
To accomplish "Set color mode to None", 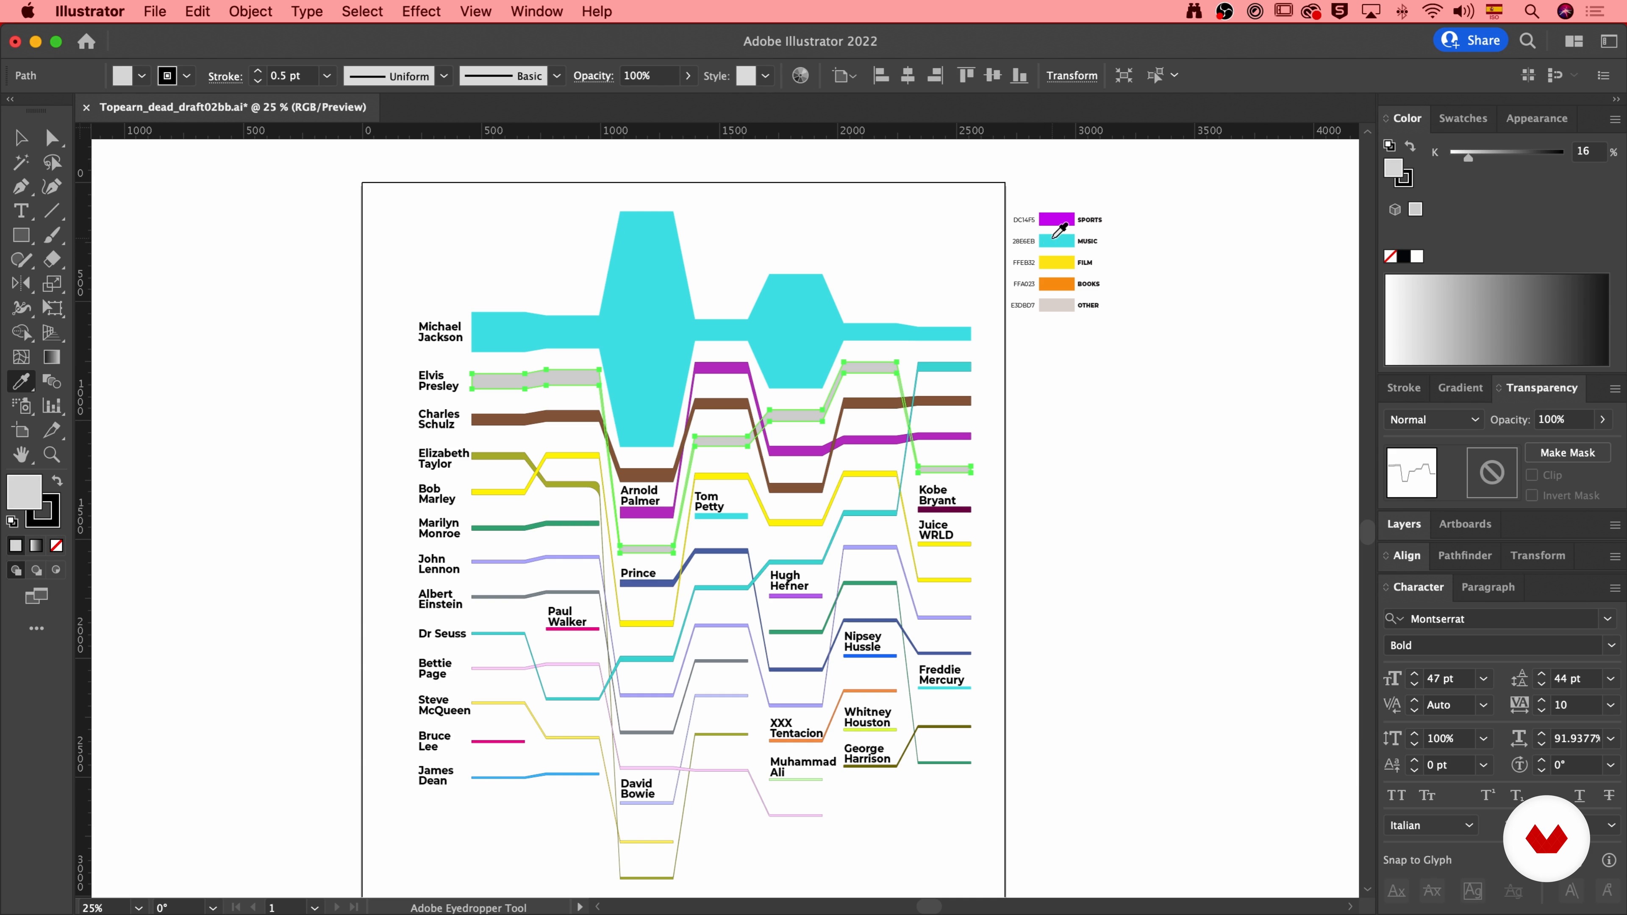I will point(56,546).
